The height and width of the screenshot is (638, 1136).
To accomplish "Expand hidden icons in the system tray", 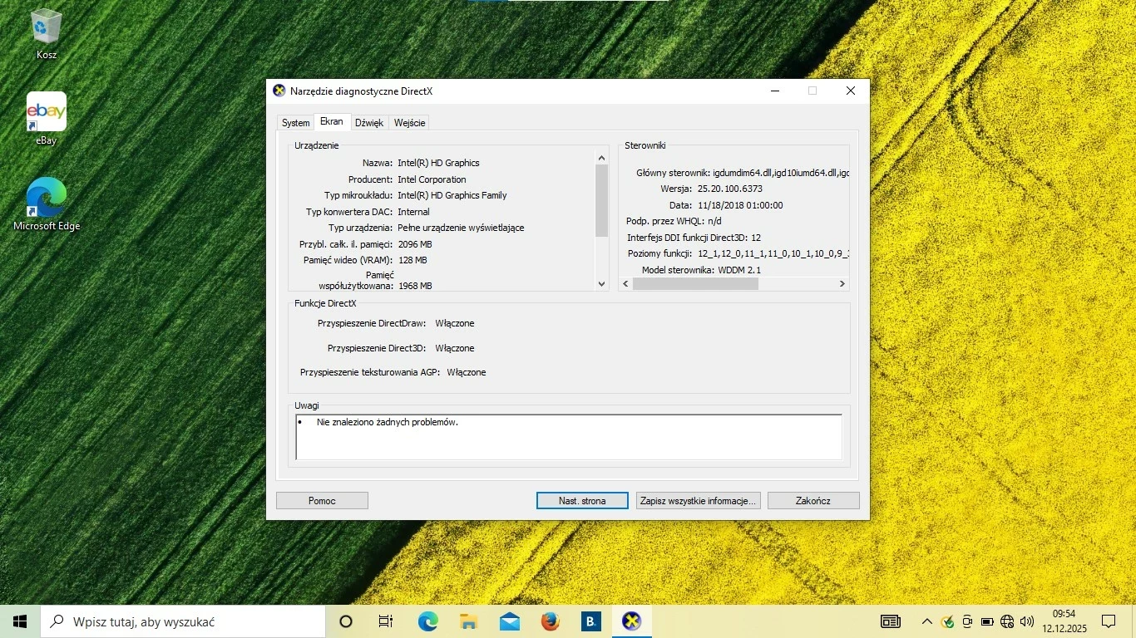I will click(x=926, y=621).
